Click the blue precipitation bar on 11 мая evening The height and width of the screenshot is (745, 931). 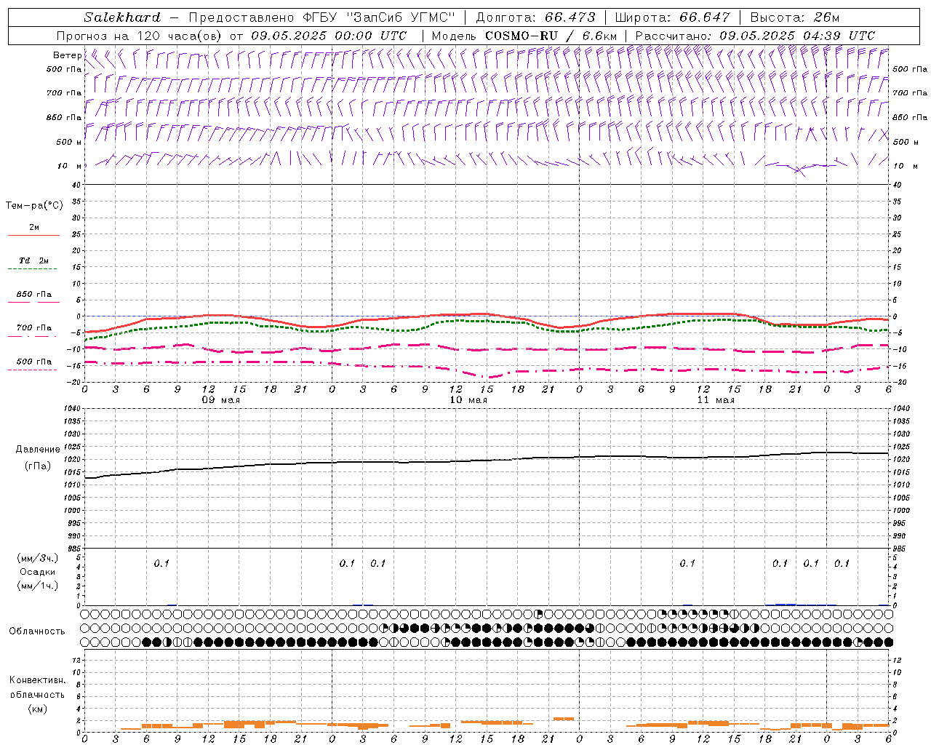click(785, 604)
